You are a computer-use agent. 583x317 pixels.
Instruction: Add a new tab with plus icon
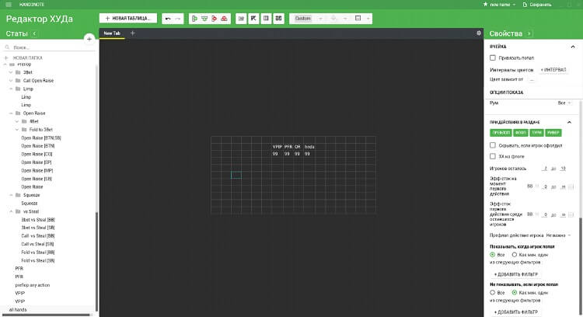coord(132,33)
